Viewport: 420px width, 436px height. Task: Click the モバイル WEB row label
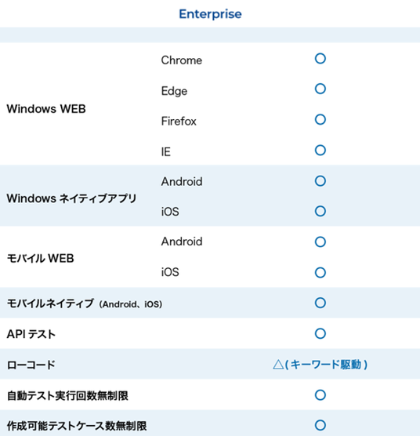point(40,258)
